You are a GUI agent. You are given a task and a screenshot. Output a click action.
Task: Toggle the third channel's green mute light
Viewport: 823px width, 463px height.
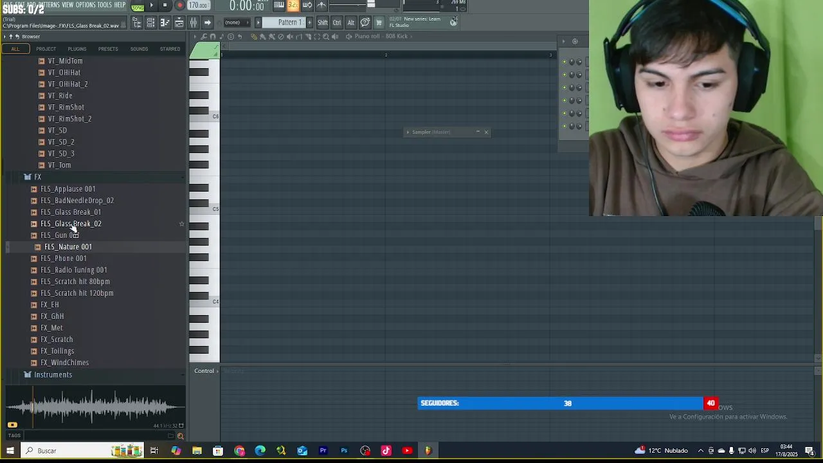click(565, 87)
